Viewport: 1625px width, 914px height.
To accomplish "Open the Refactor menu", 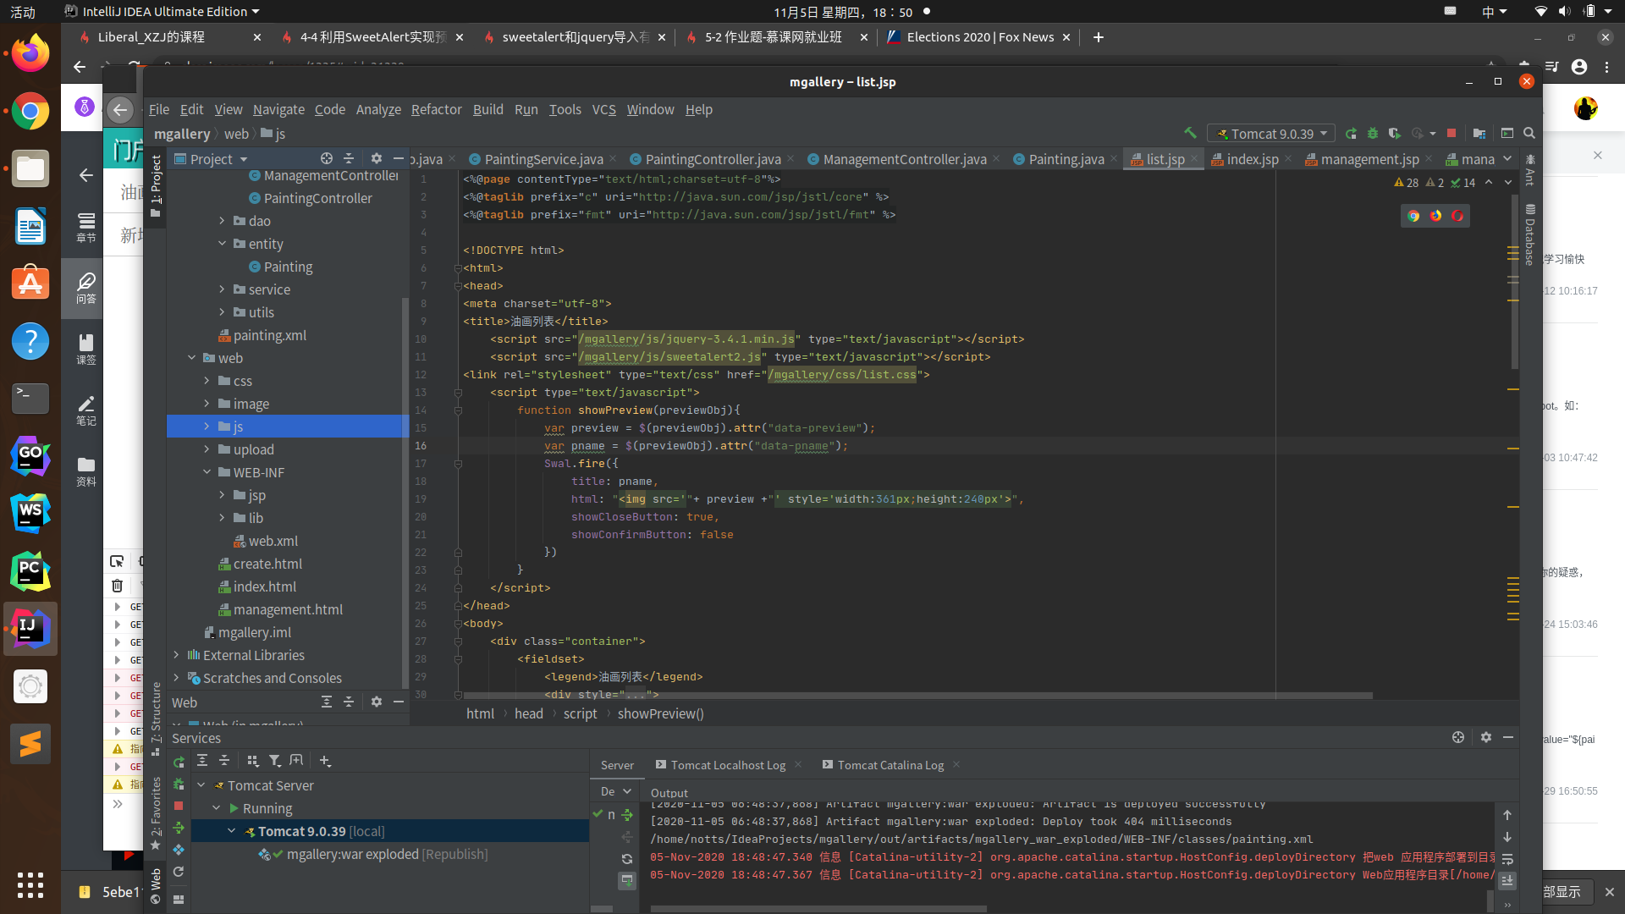I will click(x=436, y=109).
